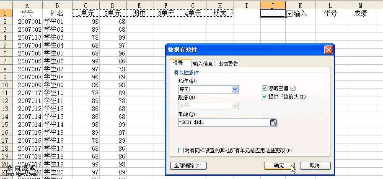Click cell with student ID 2007001

pyautogui.click(x=27, y=21)
